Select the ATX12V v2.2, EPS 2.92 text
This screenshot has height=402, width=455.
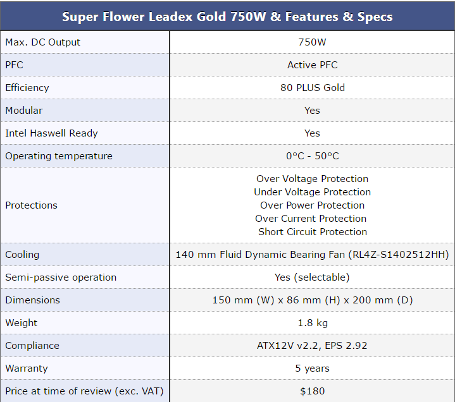[312, 346]
